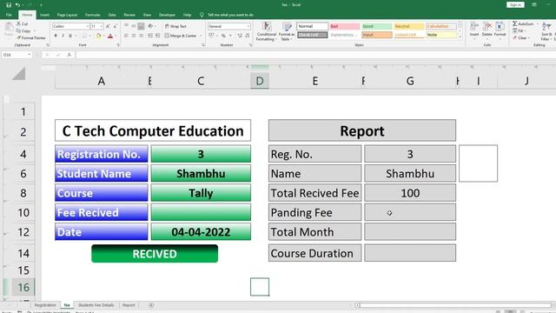556x313 pixels.
Task: Click the Increase Font Size icon
Action: coord(108,26)
